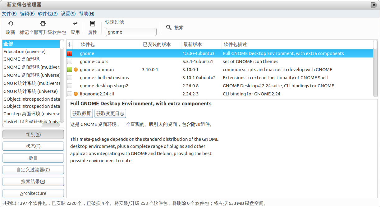380x207 pixels.
Task: Select plain GNOME 桌面环境 category
Action: 31,59
